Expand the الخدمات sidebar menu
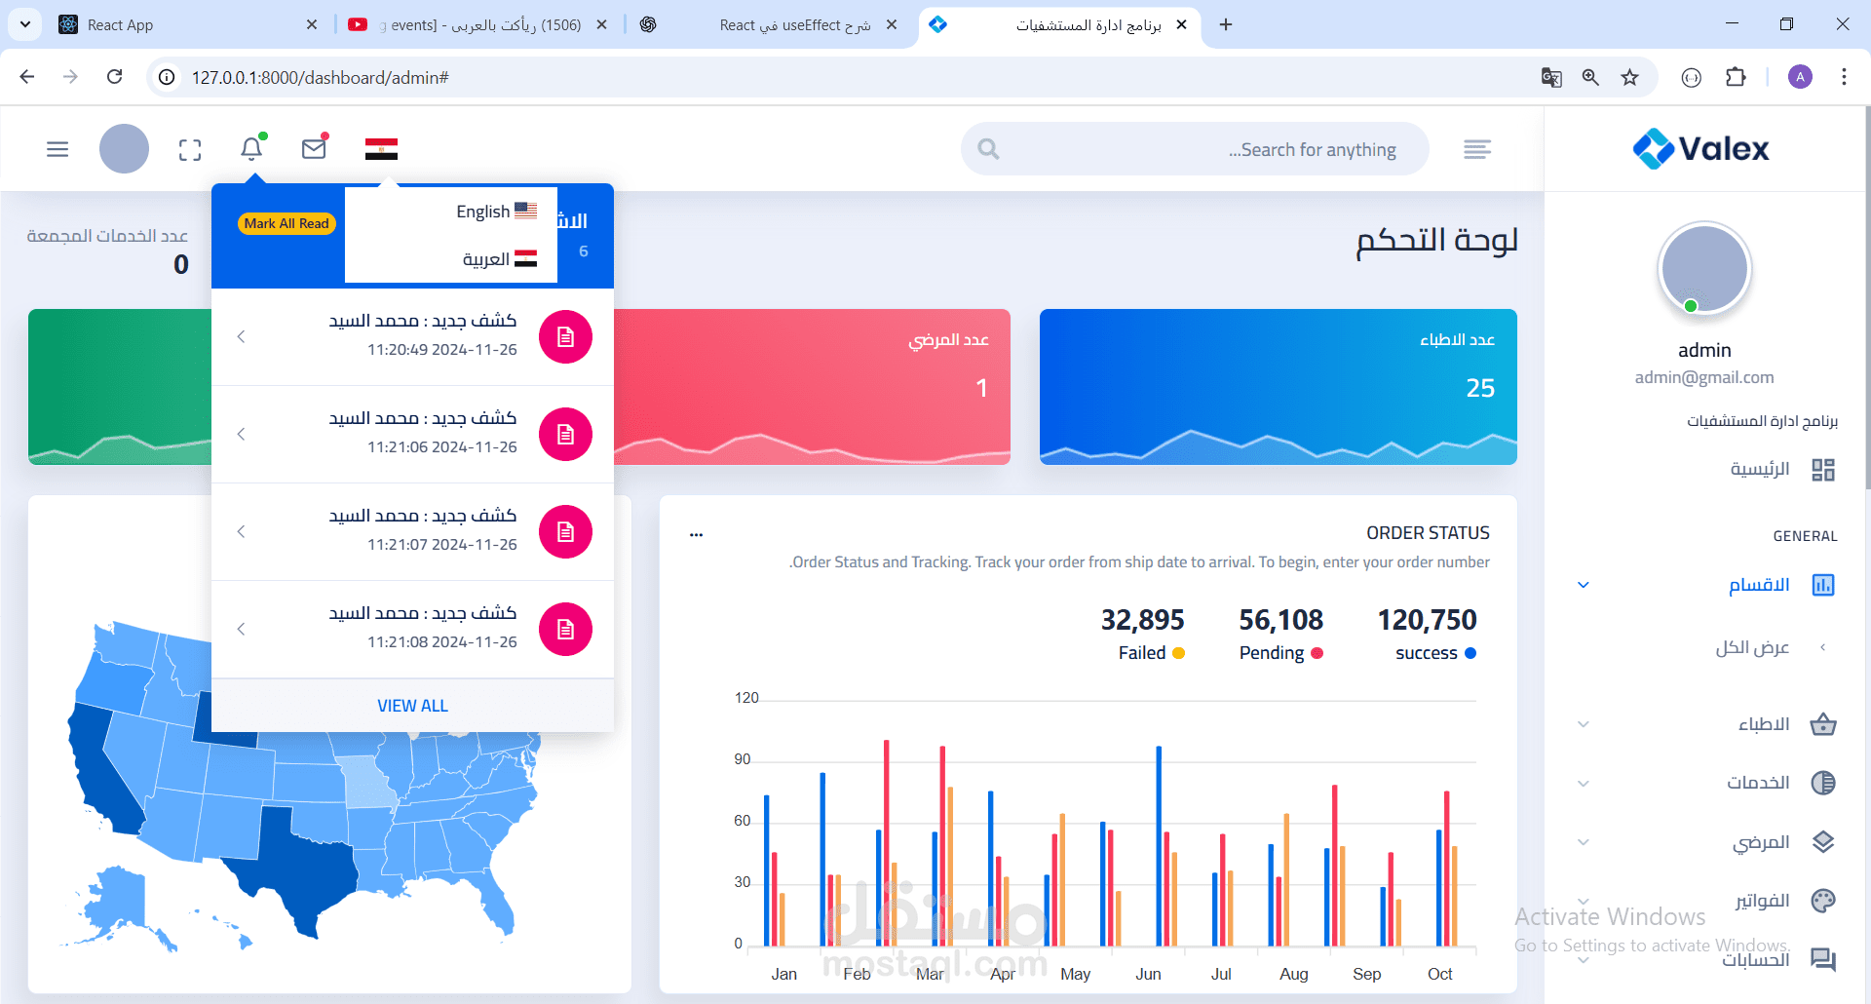The image size is (1871, 1004). coord(1705,783)
